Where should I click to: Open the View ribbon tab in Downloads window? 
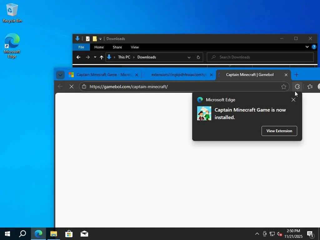coord(135,47)
